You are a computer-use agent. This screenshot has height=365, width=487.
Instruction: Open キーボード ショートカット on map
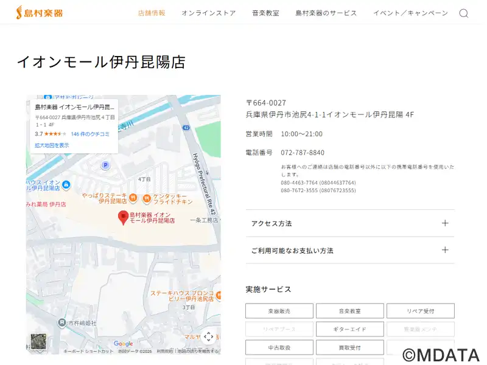[x=88, y=351]
